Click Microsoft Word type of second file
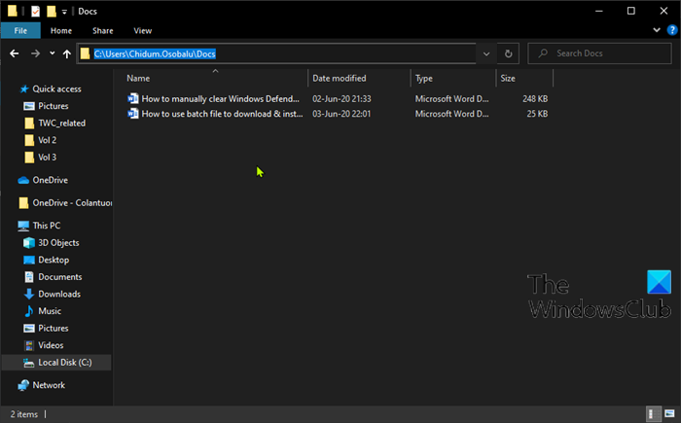The width and height of the screenshot is (681, 423). click(x=451, y=114)
